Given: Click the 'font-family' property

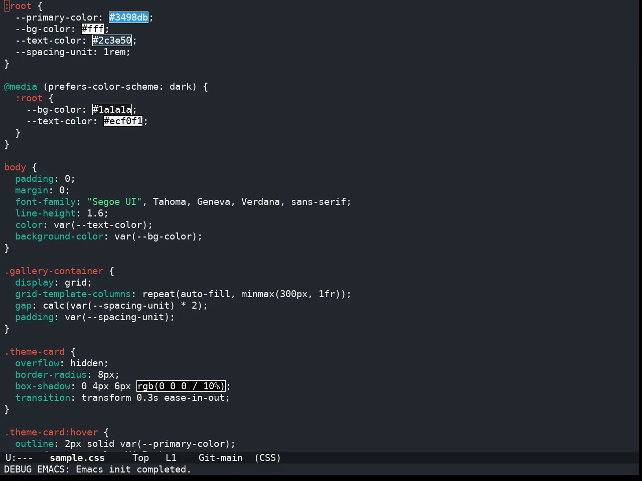Looking at the screenshot, I should 46,202.
